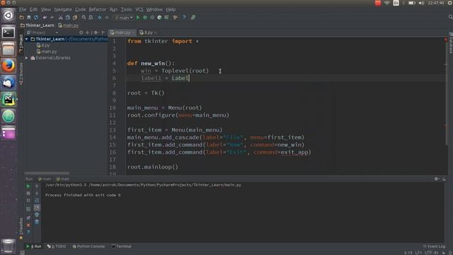Rerun 'main' in the Run panel
The image size is (453, 255).
point(28,186)
